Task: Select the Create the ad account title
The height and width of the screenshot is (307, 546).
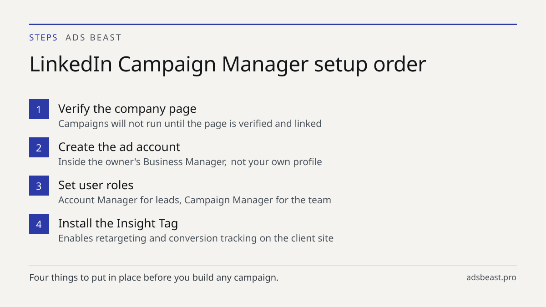Action: (119, 147)
